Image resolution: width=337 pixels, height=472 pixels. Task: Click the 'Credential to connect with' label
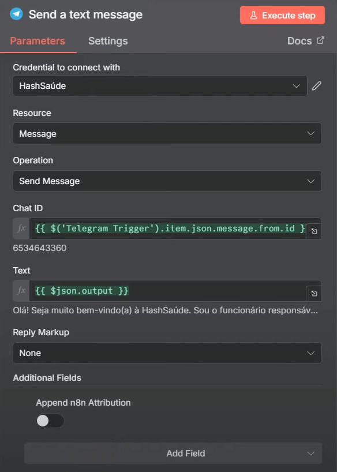click(66, 68)
